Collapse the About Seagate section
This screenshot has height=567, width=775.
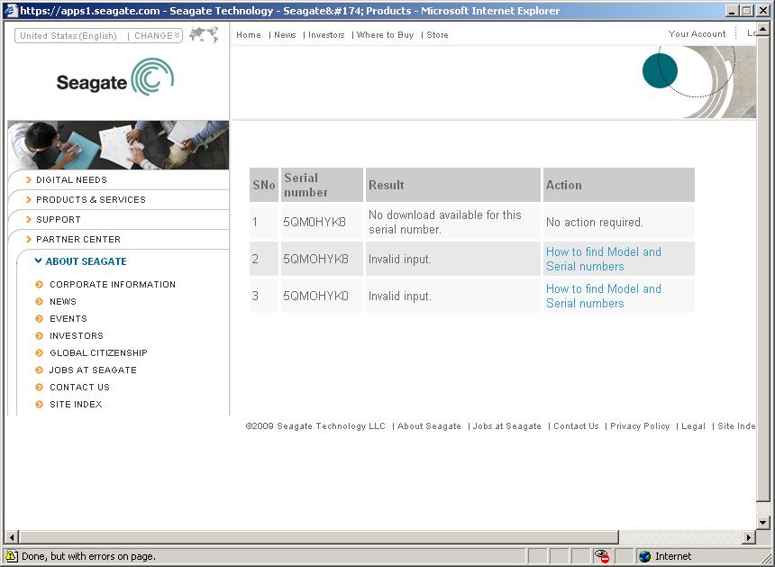[x=80, y=261]
